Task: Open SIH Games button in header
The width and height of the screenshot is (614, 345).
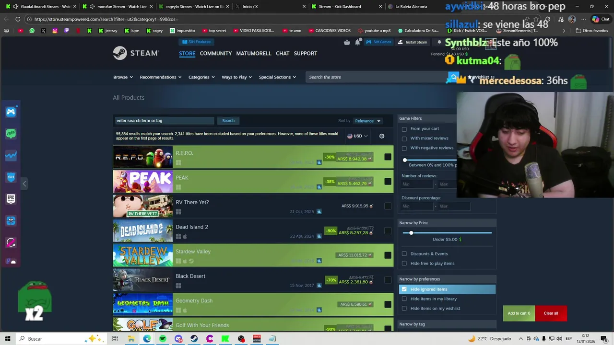Action: click(379, 42)
